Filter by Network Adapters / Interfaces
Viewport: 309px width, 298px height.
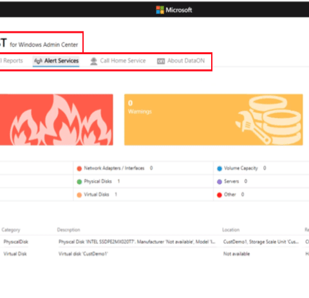tap(115, 168)
